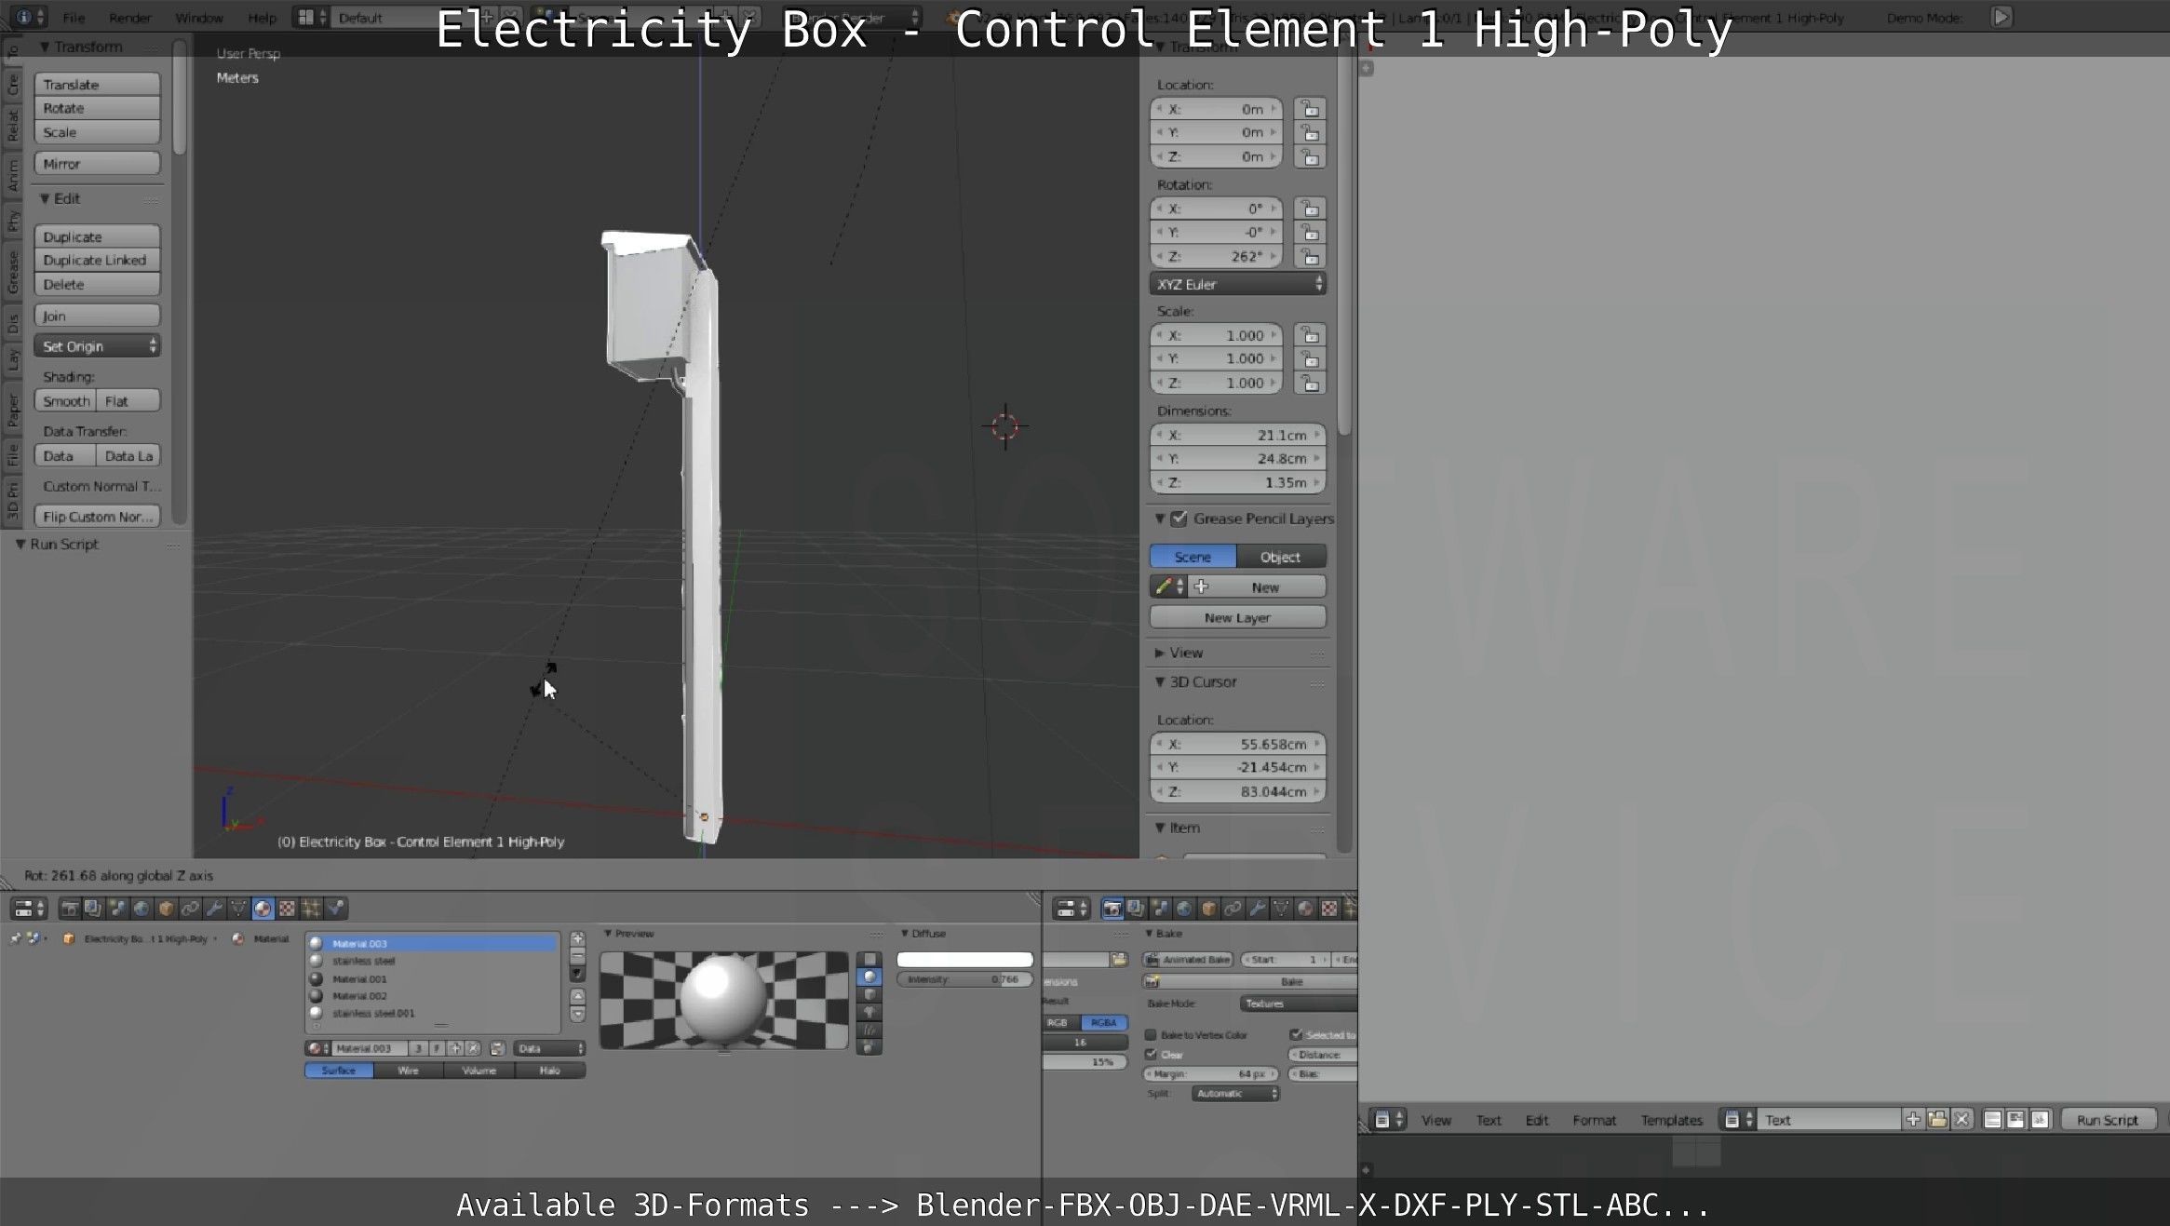Toggle Grease Pencil Layers checkbox
Image resolution: width=2170 pixels, height=1226 pixels.
click(x=1179, y=519)
